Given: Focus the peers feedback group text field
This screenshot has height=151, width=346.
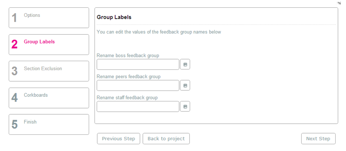Looking at the screenshot, I should click(x=138, y=85).
